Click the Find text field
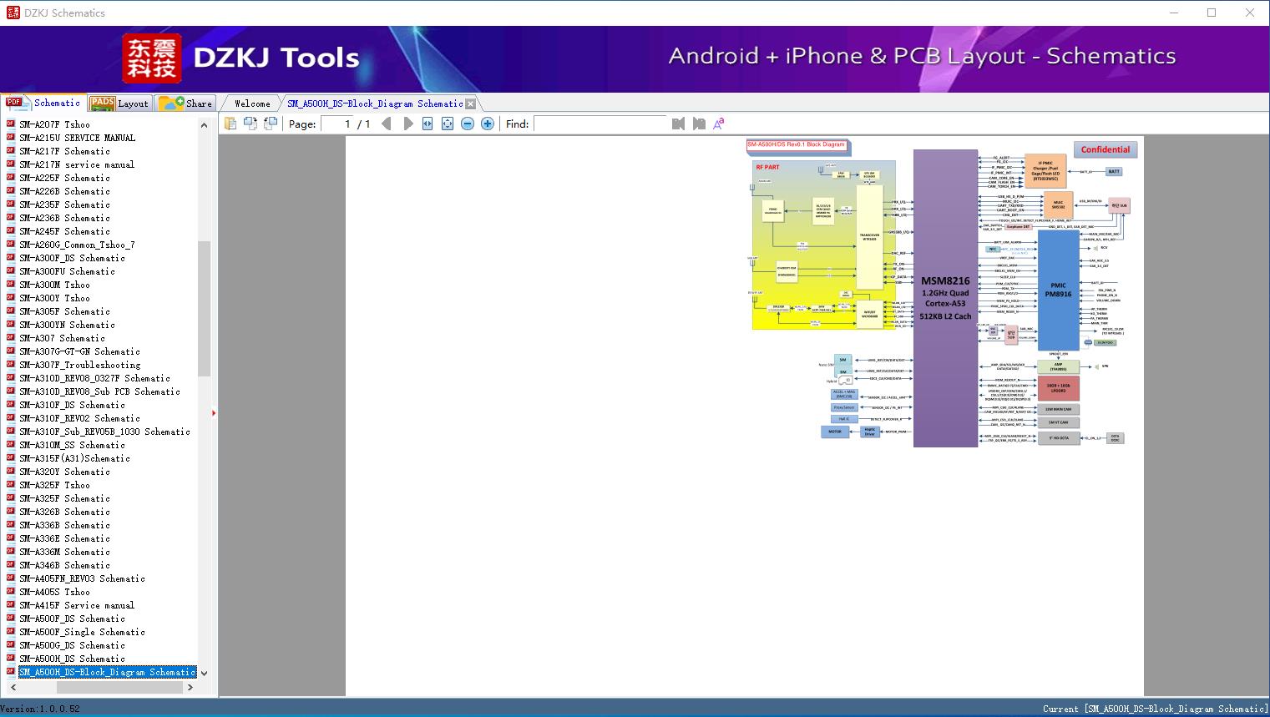The height and width of the screenshot is (717, 1270). tap(601, 124)
